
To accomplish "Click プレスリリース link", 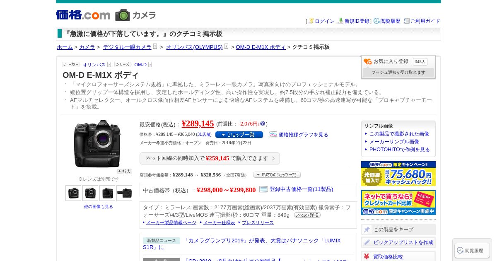I will click(x=258, y=222).
